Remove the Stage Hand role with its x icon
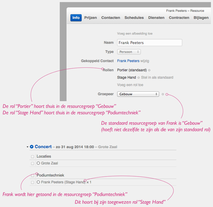 click(138, 77)
